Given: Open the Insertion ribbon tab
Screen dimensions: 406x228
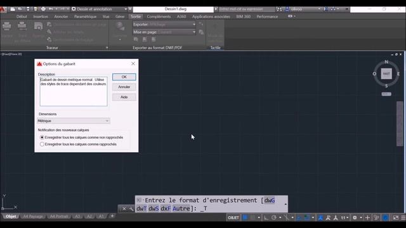Looking at the screenshot, I should point(41,16).
